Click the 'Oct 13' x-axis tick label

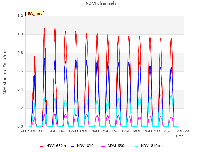click(x=78, y=131)
